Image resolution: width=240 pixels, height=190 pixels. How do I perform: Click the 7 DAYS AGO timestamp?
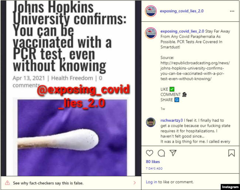(154, 169)
